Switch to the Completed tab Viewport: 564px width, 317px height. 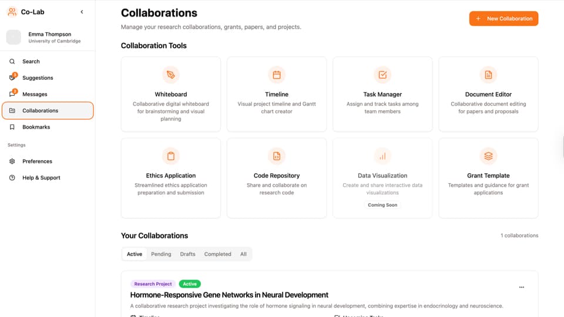pos(217,254)
